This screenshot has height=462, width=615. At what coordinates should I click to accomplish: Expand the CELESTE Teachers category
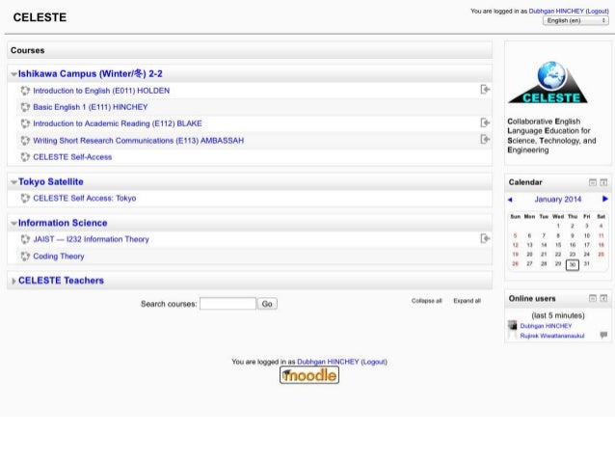(13, 281)
